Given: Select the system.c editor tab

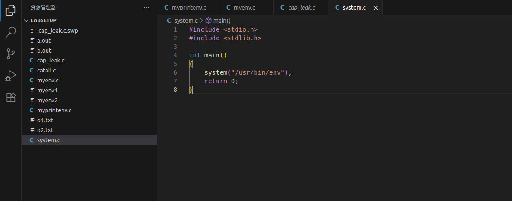Looking at the screenshot, I should 354,8.
